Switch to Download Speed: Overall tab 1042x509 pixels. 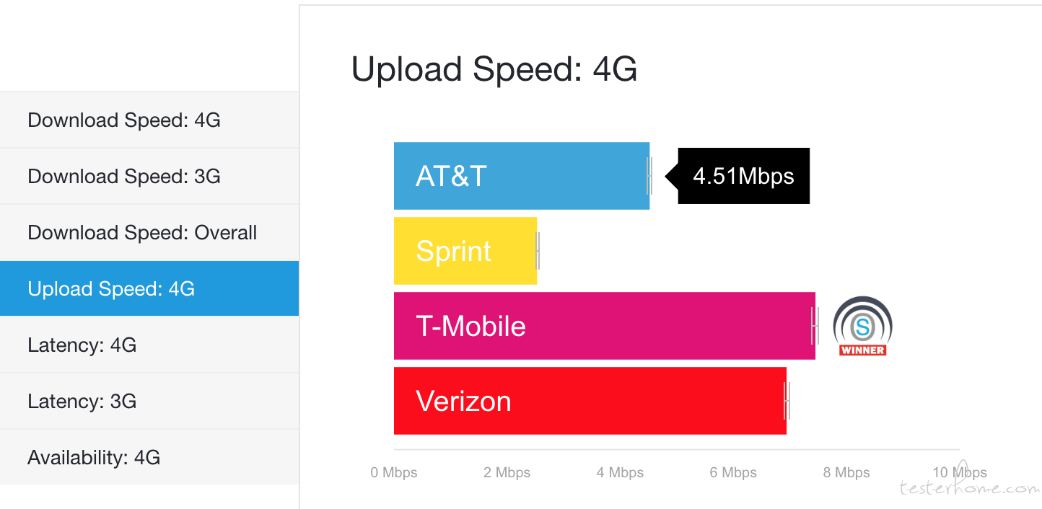[149, 232]
